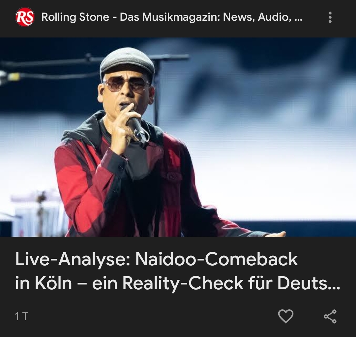This screenshot has width=356, height=337.
Task: Tap the share icon
Action: coord(330,316)
